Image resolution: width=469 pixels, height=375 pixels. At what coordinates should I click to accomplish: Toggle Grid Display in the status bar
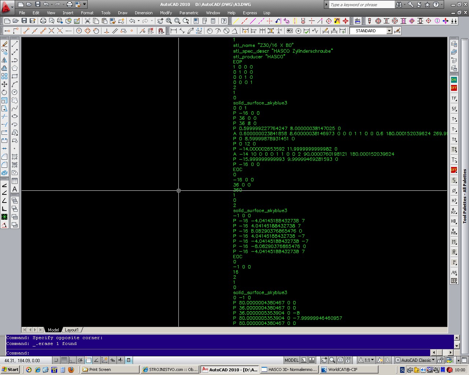point(64,360)
